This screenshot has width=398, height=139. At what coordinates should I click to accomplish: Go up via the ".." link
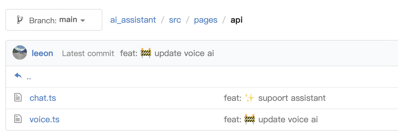pyautogui.click(x=29, y=78)
